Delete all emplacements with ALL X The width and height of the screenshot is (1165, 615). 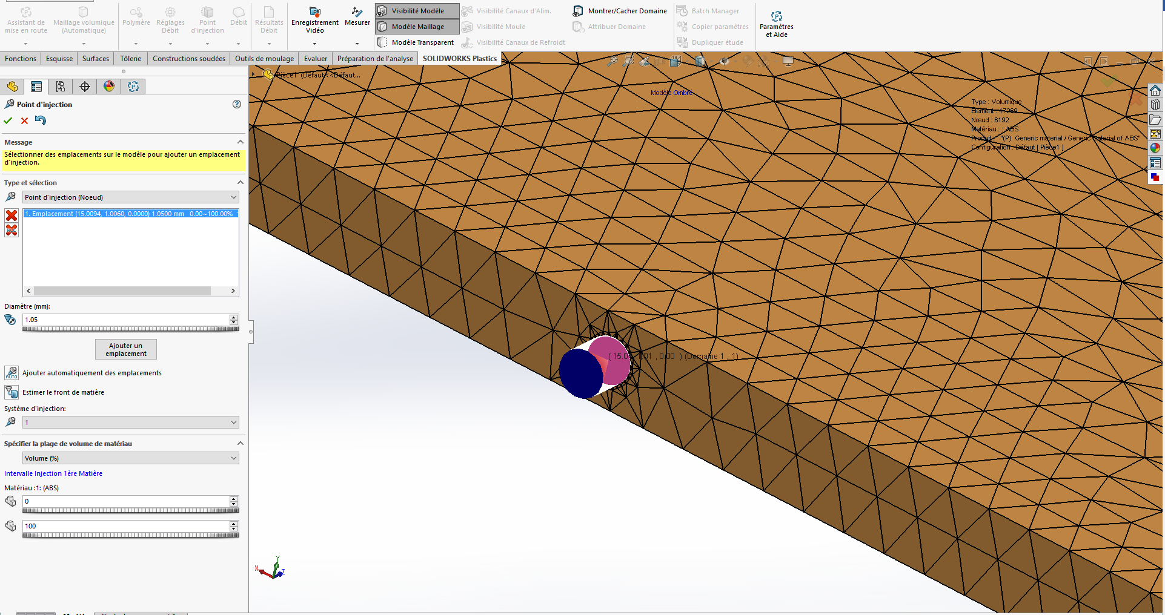click(x=11, y=230)
